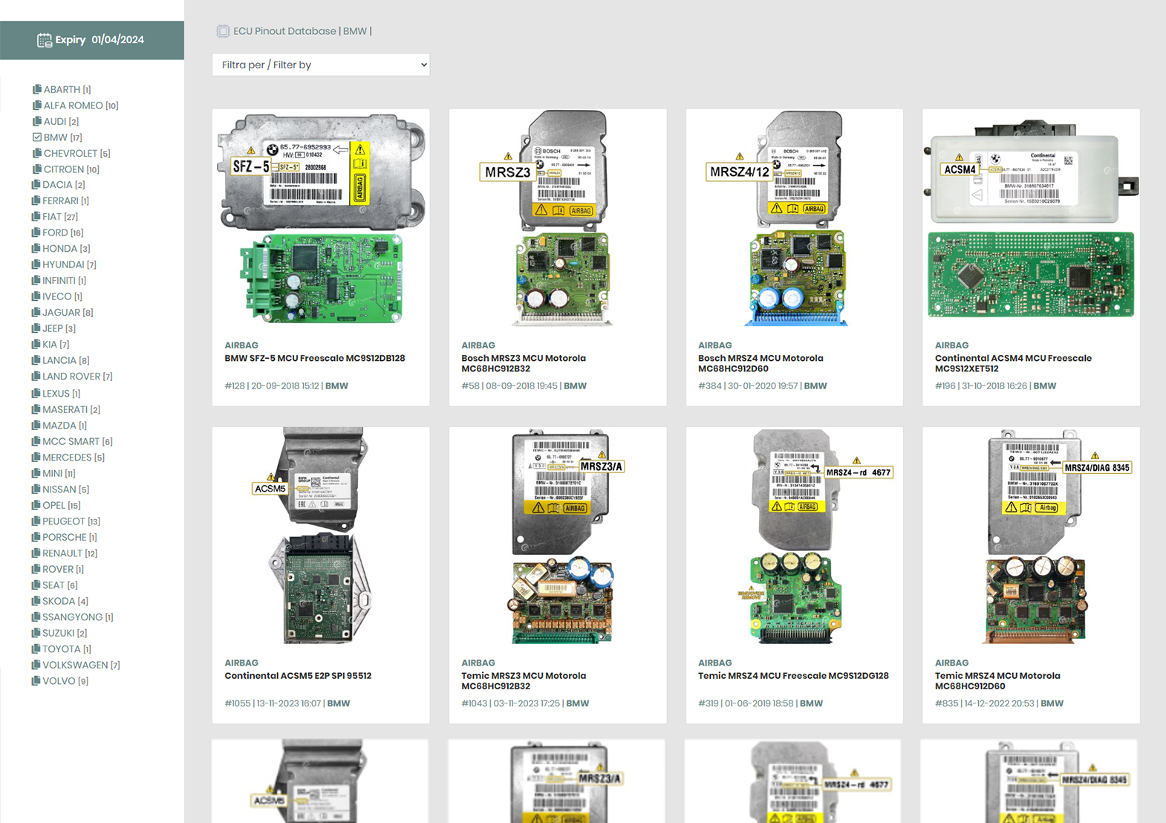Open Continental ACSM5 E2P SPI 95512 title
The image size is (1166, 823).
coord(298,676)
